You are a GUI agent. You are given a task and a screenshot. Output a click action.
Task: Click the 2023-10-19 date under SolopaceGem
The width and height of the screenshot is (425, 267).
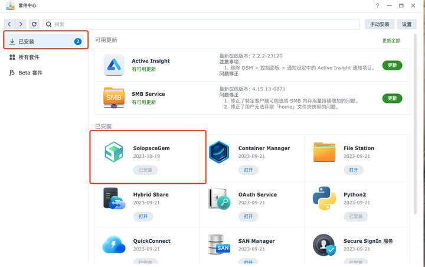[x=146, y=156]
